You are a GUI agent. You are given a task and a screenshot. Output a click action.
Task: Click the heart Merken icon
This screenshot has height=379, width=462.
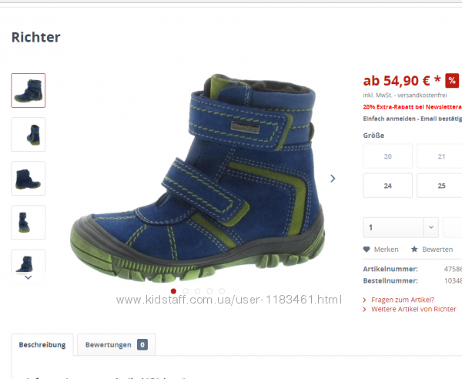[367, 250]
